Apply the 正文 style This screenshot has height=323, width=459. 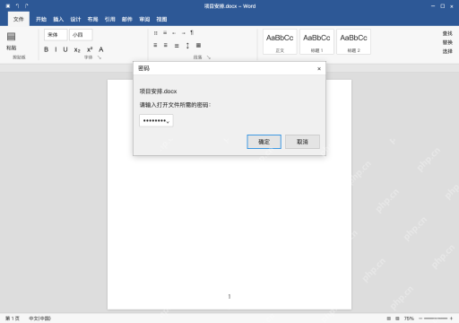(280, 41)
